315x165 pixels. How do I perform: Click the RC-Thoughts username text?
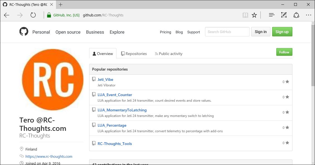(x=35, y=136)
